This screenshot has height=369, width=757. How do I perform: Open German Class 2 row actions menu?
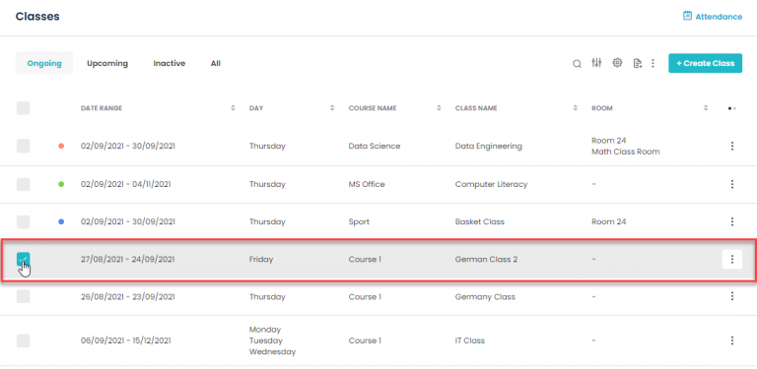[x=732, y=259]
